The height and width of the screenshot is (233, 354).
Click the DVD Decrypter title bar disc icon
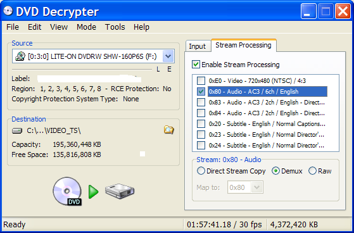coord(8,11)
